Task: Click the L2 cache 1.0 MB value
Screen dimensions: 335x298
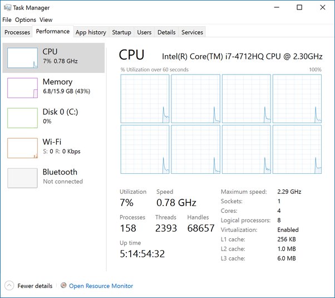Action: (287, 249)
